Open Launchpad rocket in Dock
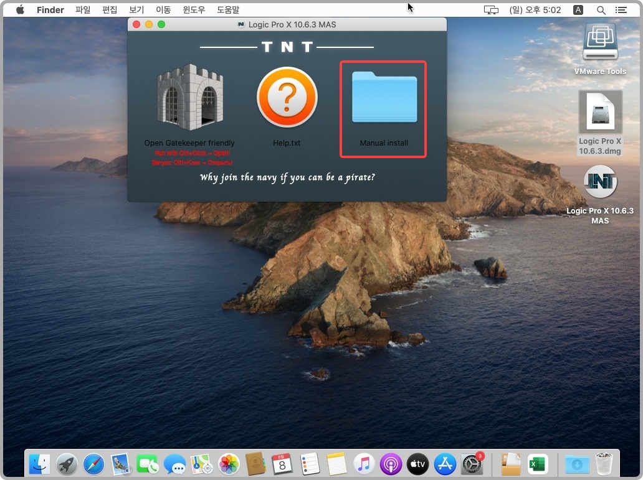The image size is (643, 480). (67, 464)
